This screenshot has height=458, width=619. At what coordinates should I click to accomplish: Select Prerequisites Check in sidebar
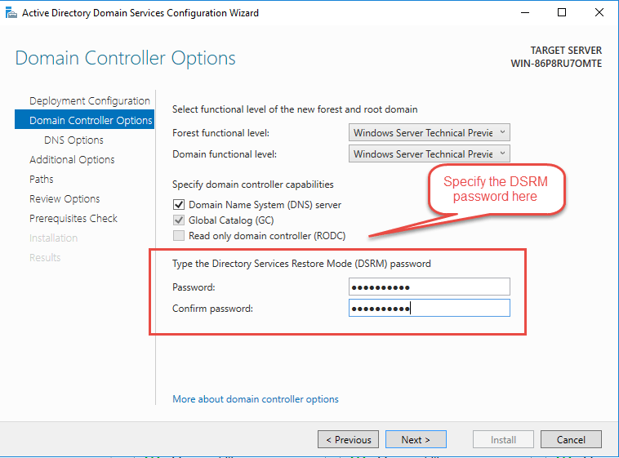coord(73,219)
